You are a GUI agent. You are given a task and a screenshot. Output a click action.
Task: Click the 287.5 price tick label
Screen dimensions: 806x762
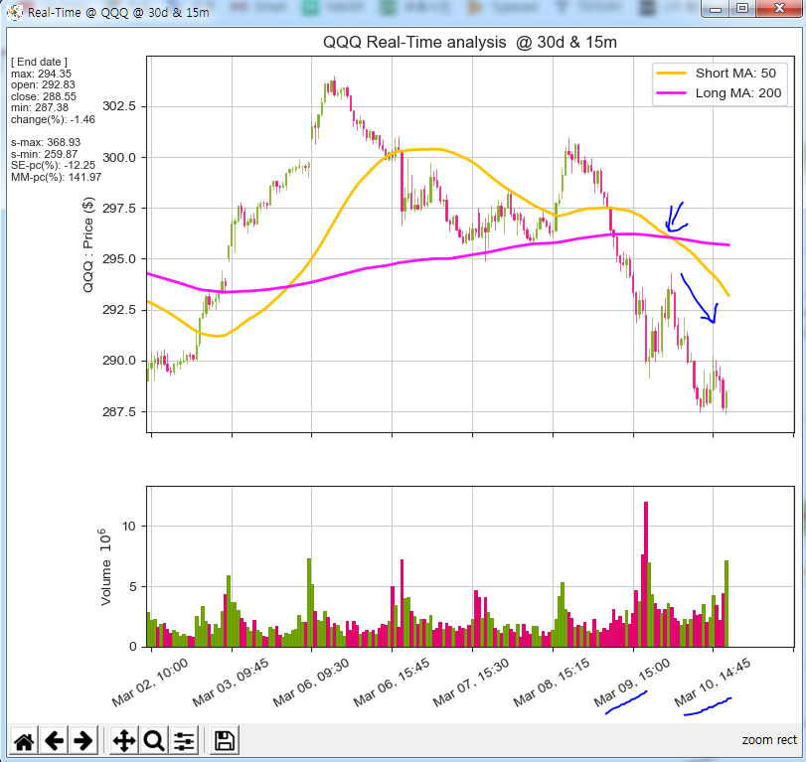(x=119, y=411)
